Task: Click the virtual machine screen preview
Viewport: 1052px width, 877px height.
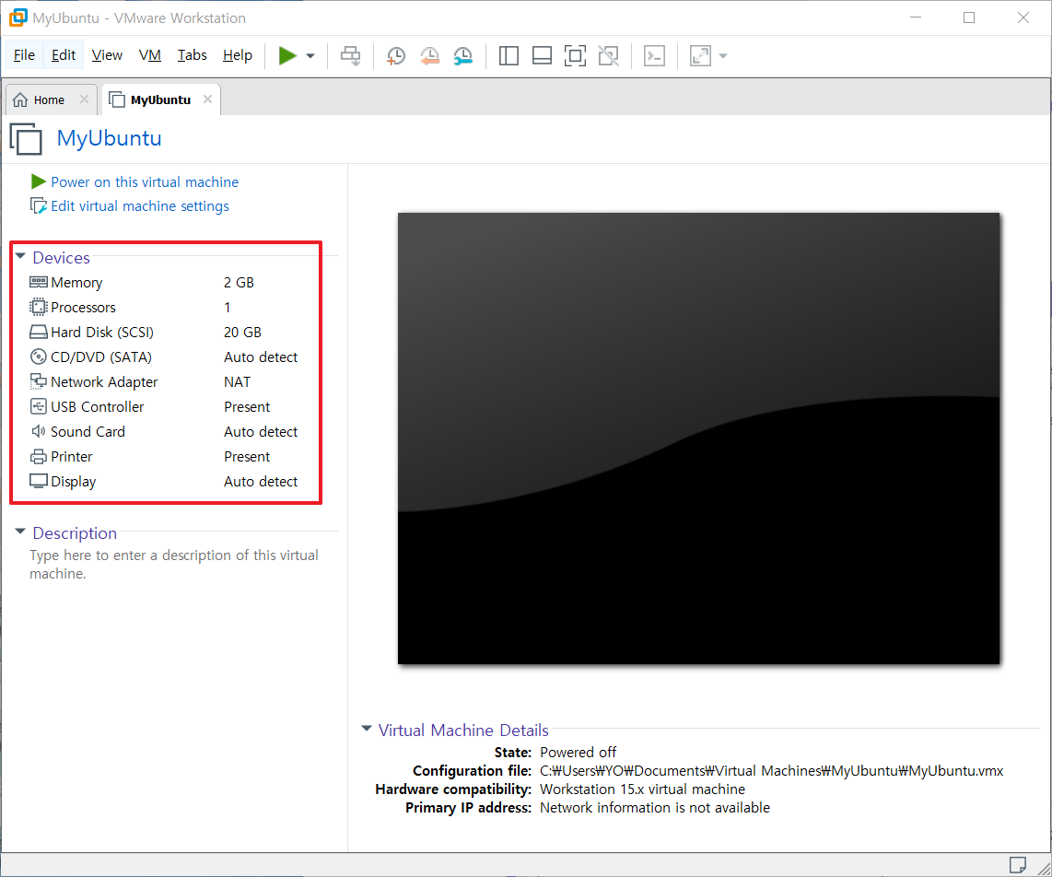Action: (x=698, y=438)
